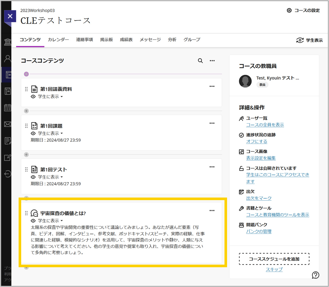The width and height of the screenshot is (329, 287).
Task: Open the messages envelope icon in sidebar
Action: click(x=8, y=124)
